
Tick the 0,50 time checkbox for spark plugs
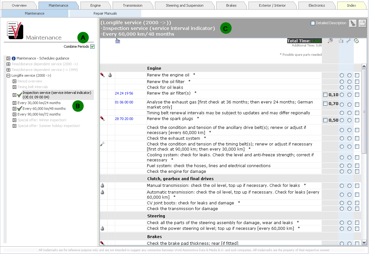point(325,120)
